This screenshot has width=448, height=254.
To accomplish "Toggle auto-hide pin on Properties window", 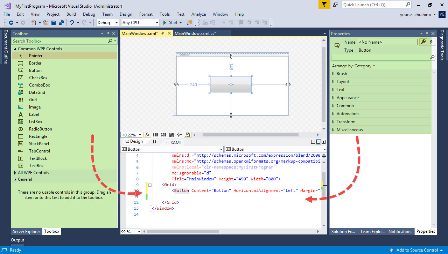I will [x=428, y=33].
